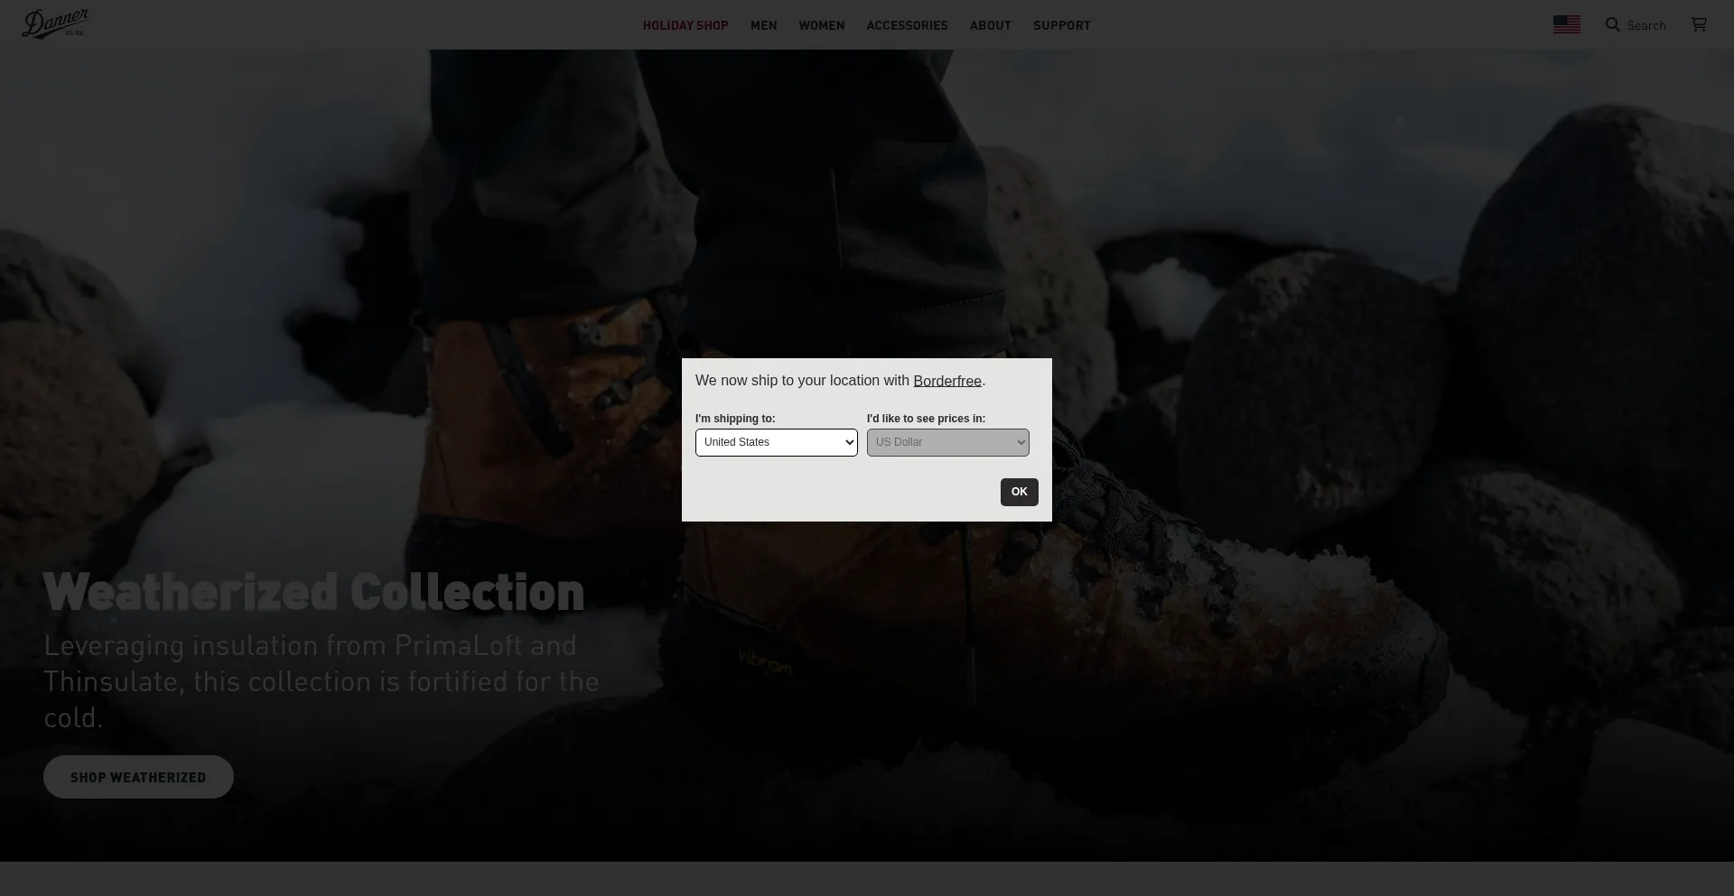Click the Shop Weatherized button
This screenshot has width=1734, height=896.
click(138, 777)
